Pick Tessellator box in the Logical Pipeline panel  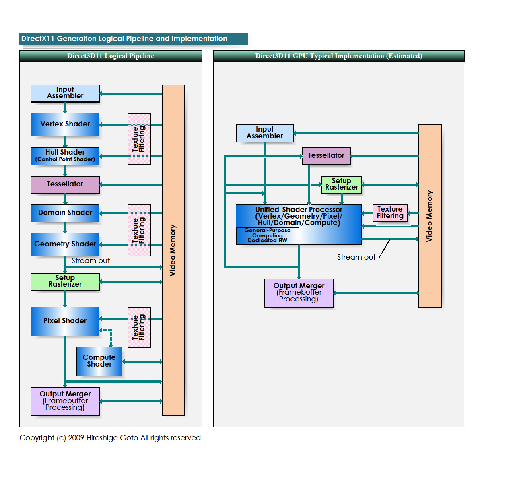click(65, 184)
